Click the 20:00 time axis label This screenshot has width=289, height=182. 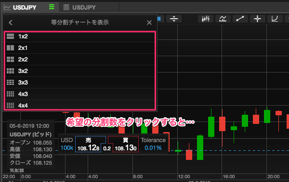point(274,177)
